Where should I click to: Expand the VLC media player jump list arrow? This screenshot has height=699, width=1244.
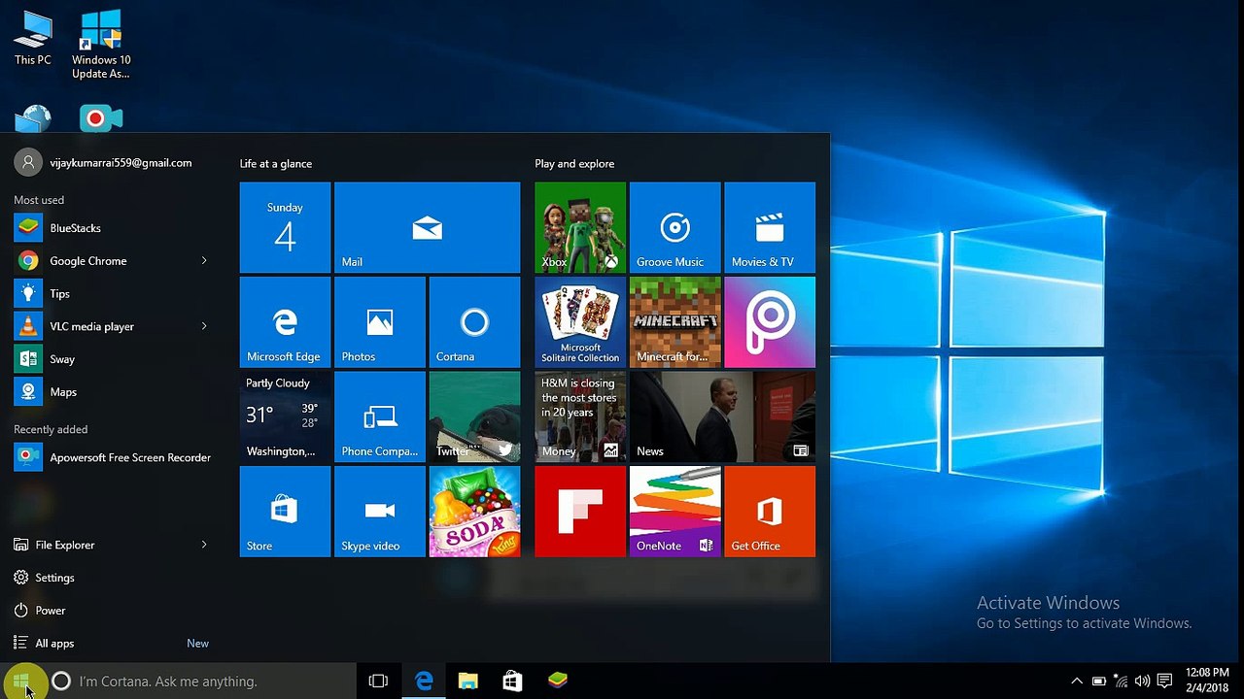click(x=204, y=326)
